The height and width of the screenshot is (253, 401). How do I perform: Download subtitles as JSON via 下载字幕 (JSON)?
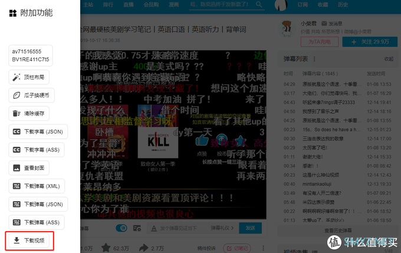pyautogui.click(x=38, y=132)
